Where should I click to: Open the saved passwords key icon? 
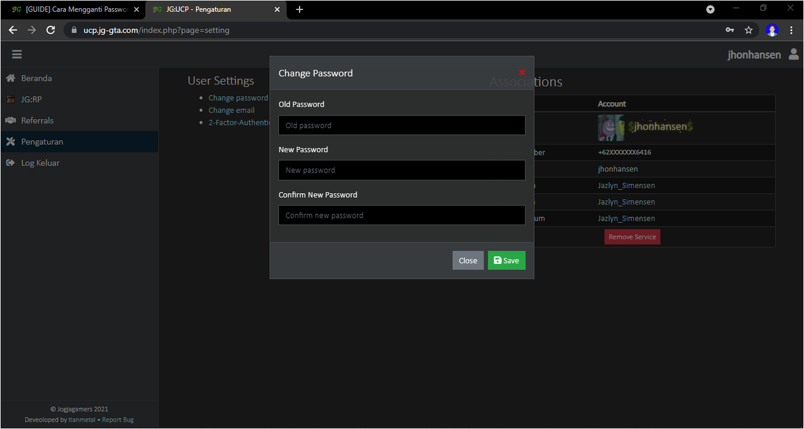coord(730,30)
